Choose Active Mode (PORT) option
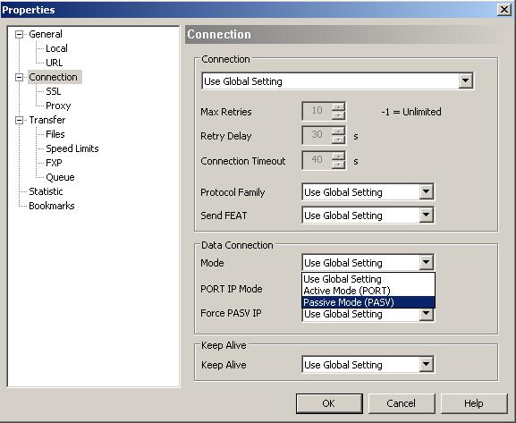The width and height of the screenshot is (516, 423). click(x=368, y=291)
